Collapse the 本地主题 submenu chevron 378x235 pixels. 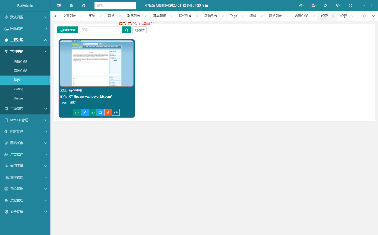pos(46,51)
